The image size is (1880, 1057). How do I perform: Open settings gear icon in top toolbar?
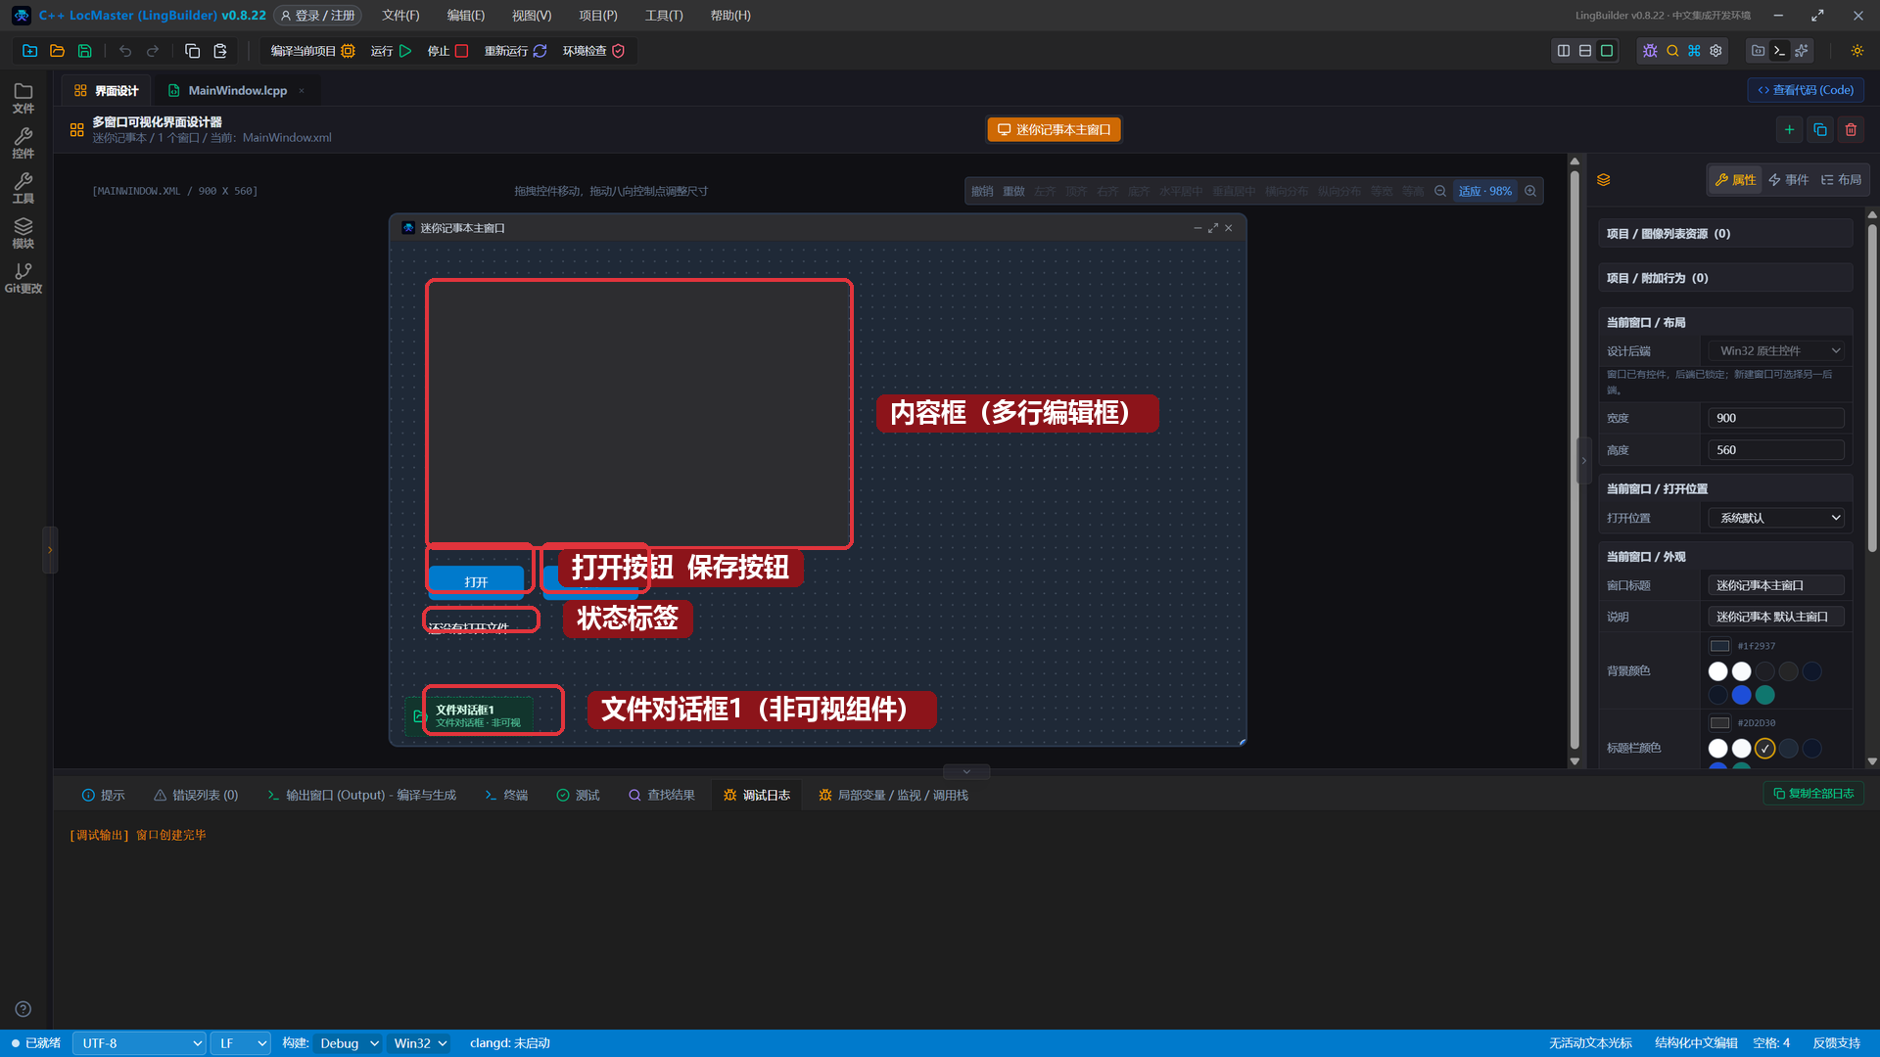click(1715, 51)
